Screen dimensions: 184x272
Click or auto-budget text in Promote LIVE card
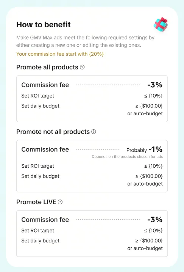coord(145,248)
